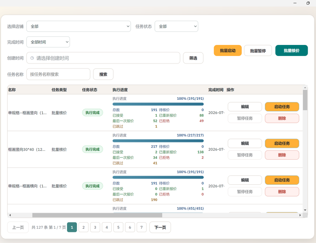Click the progress bar of 单规格--框画横向 row

coord(158,178)
